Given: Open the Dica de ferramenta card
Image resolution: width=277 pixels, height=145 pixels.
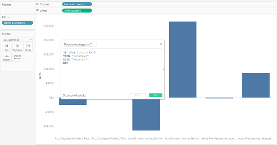Looking at the screenshot, I should pyautogui.click(x=17, y=57).
